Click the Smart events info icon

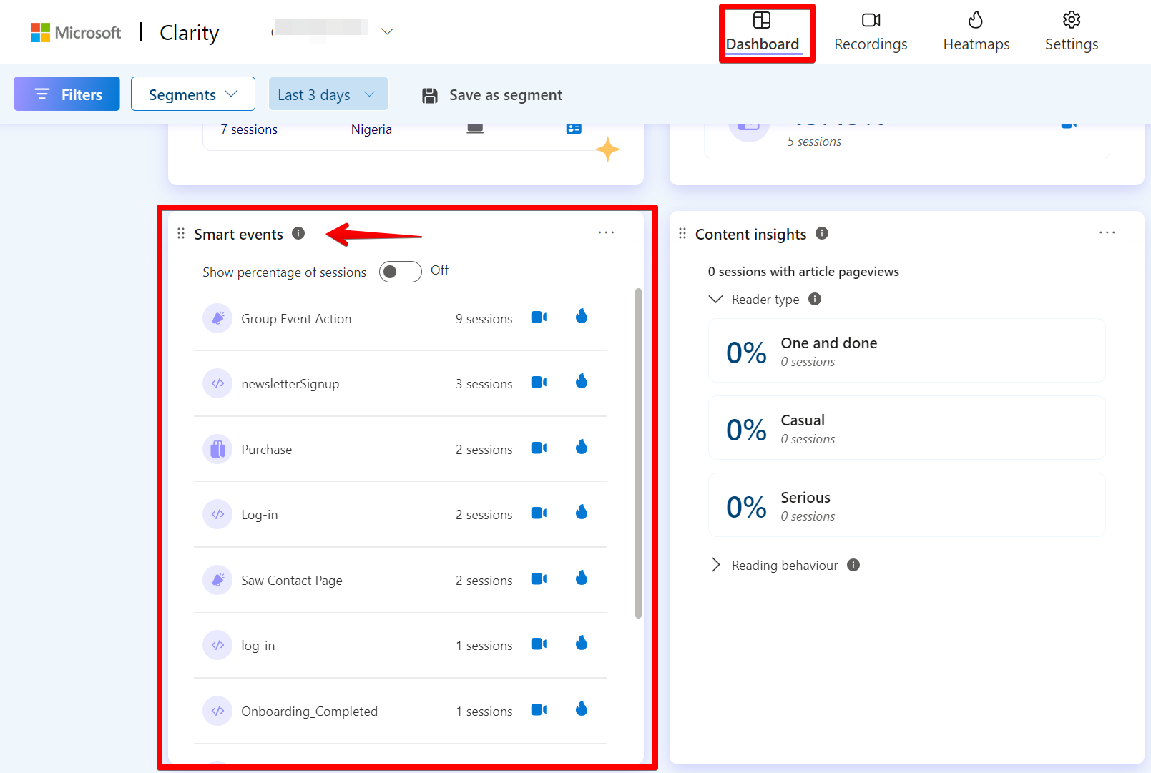(299, 233)
